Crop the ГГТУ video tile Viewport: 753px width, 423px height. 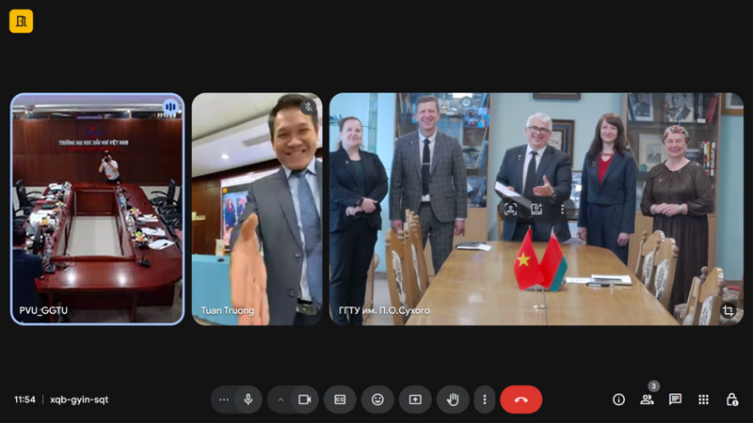tap(728, 311)
